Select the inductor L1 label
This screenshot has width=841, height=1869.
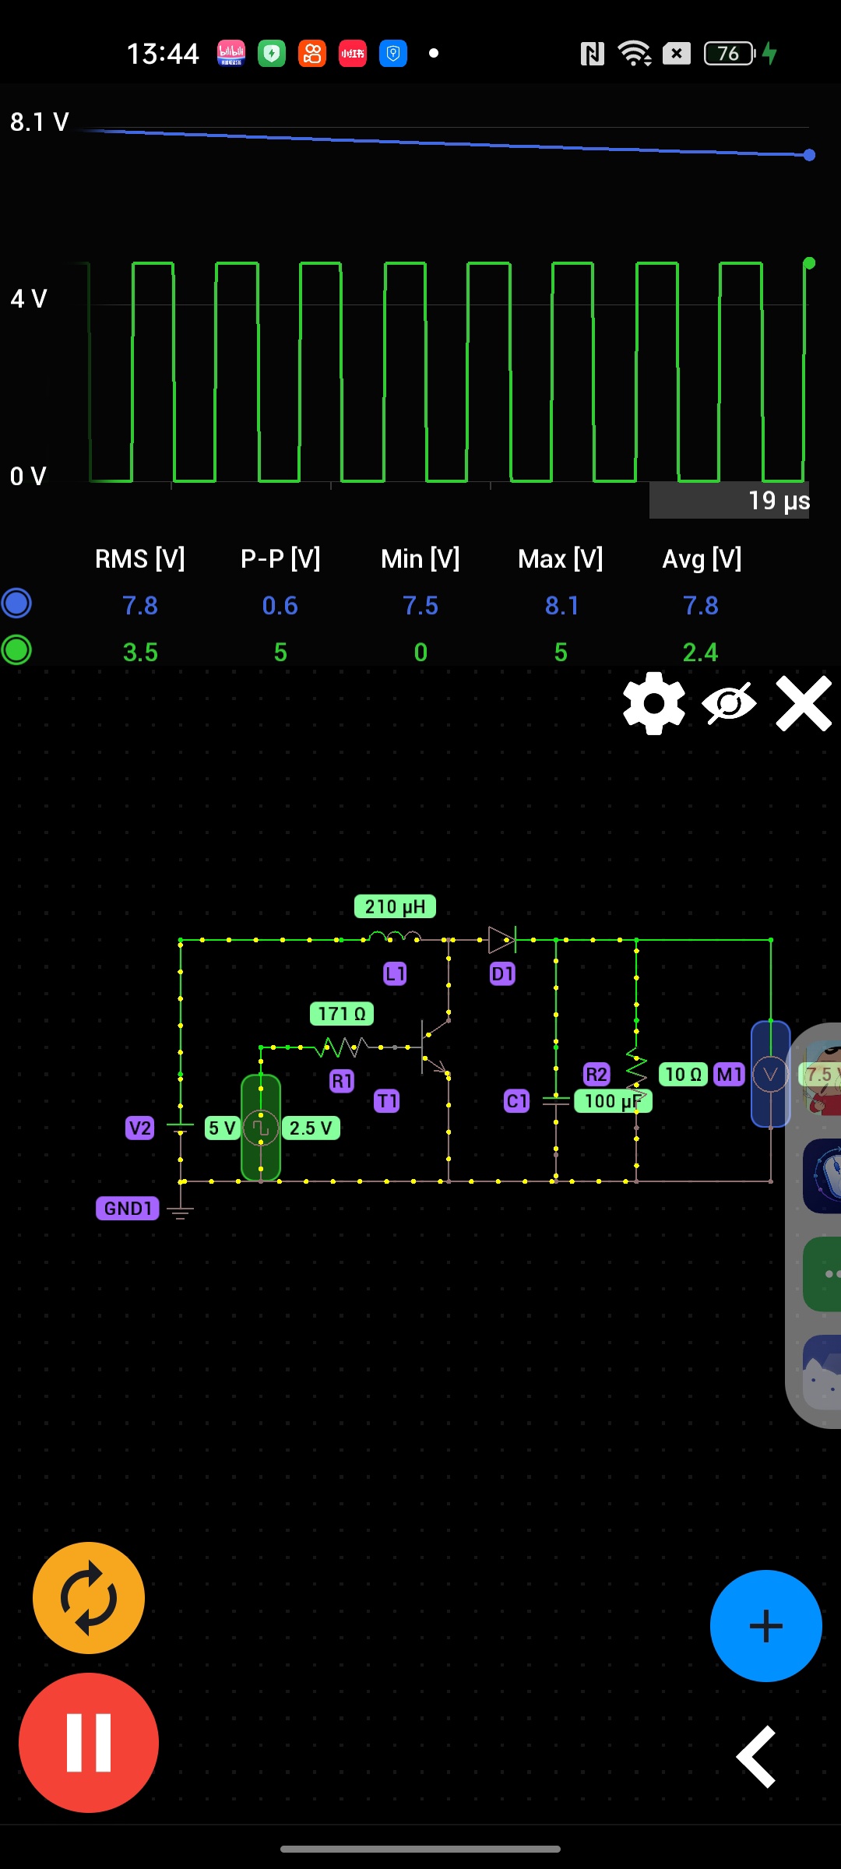[395, 973]
